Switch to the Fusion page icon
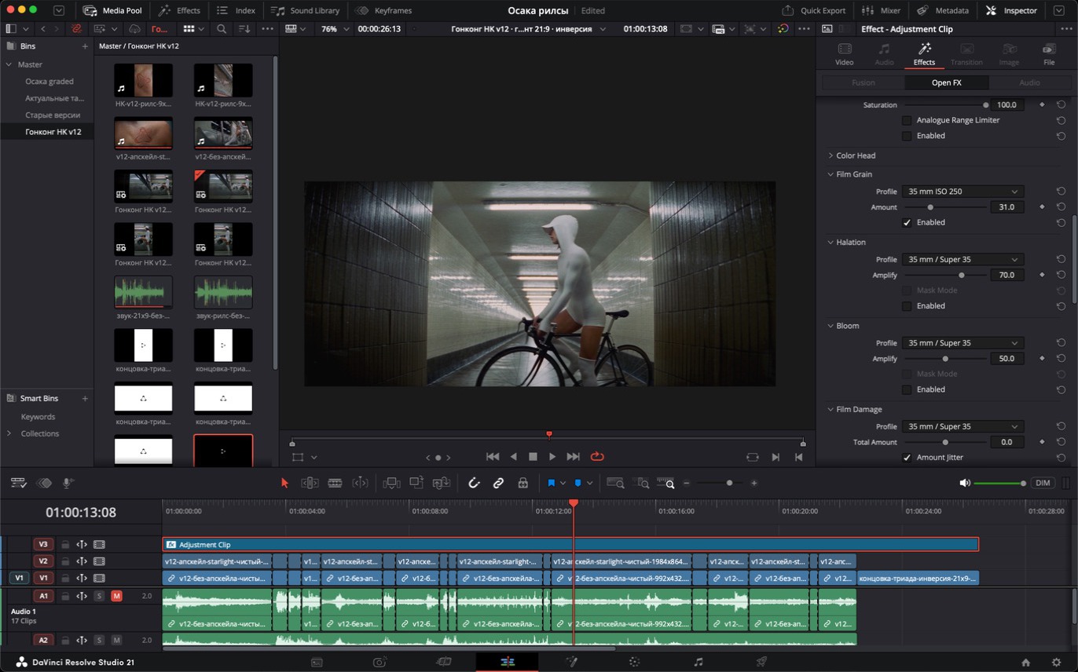The height and width of the screenshot is (672, 1078). [x=571, y=662]
